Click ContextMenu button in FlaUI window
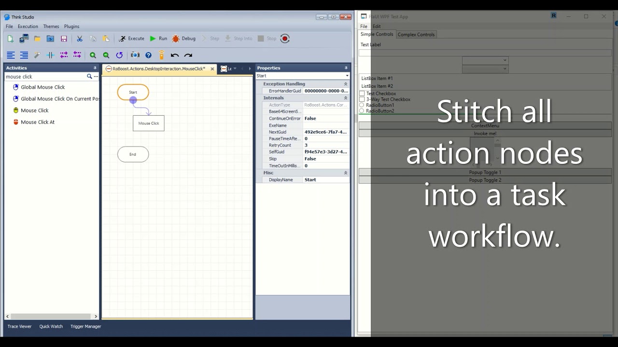618x347 pixels. (485, 126)
